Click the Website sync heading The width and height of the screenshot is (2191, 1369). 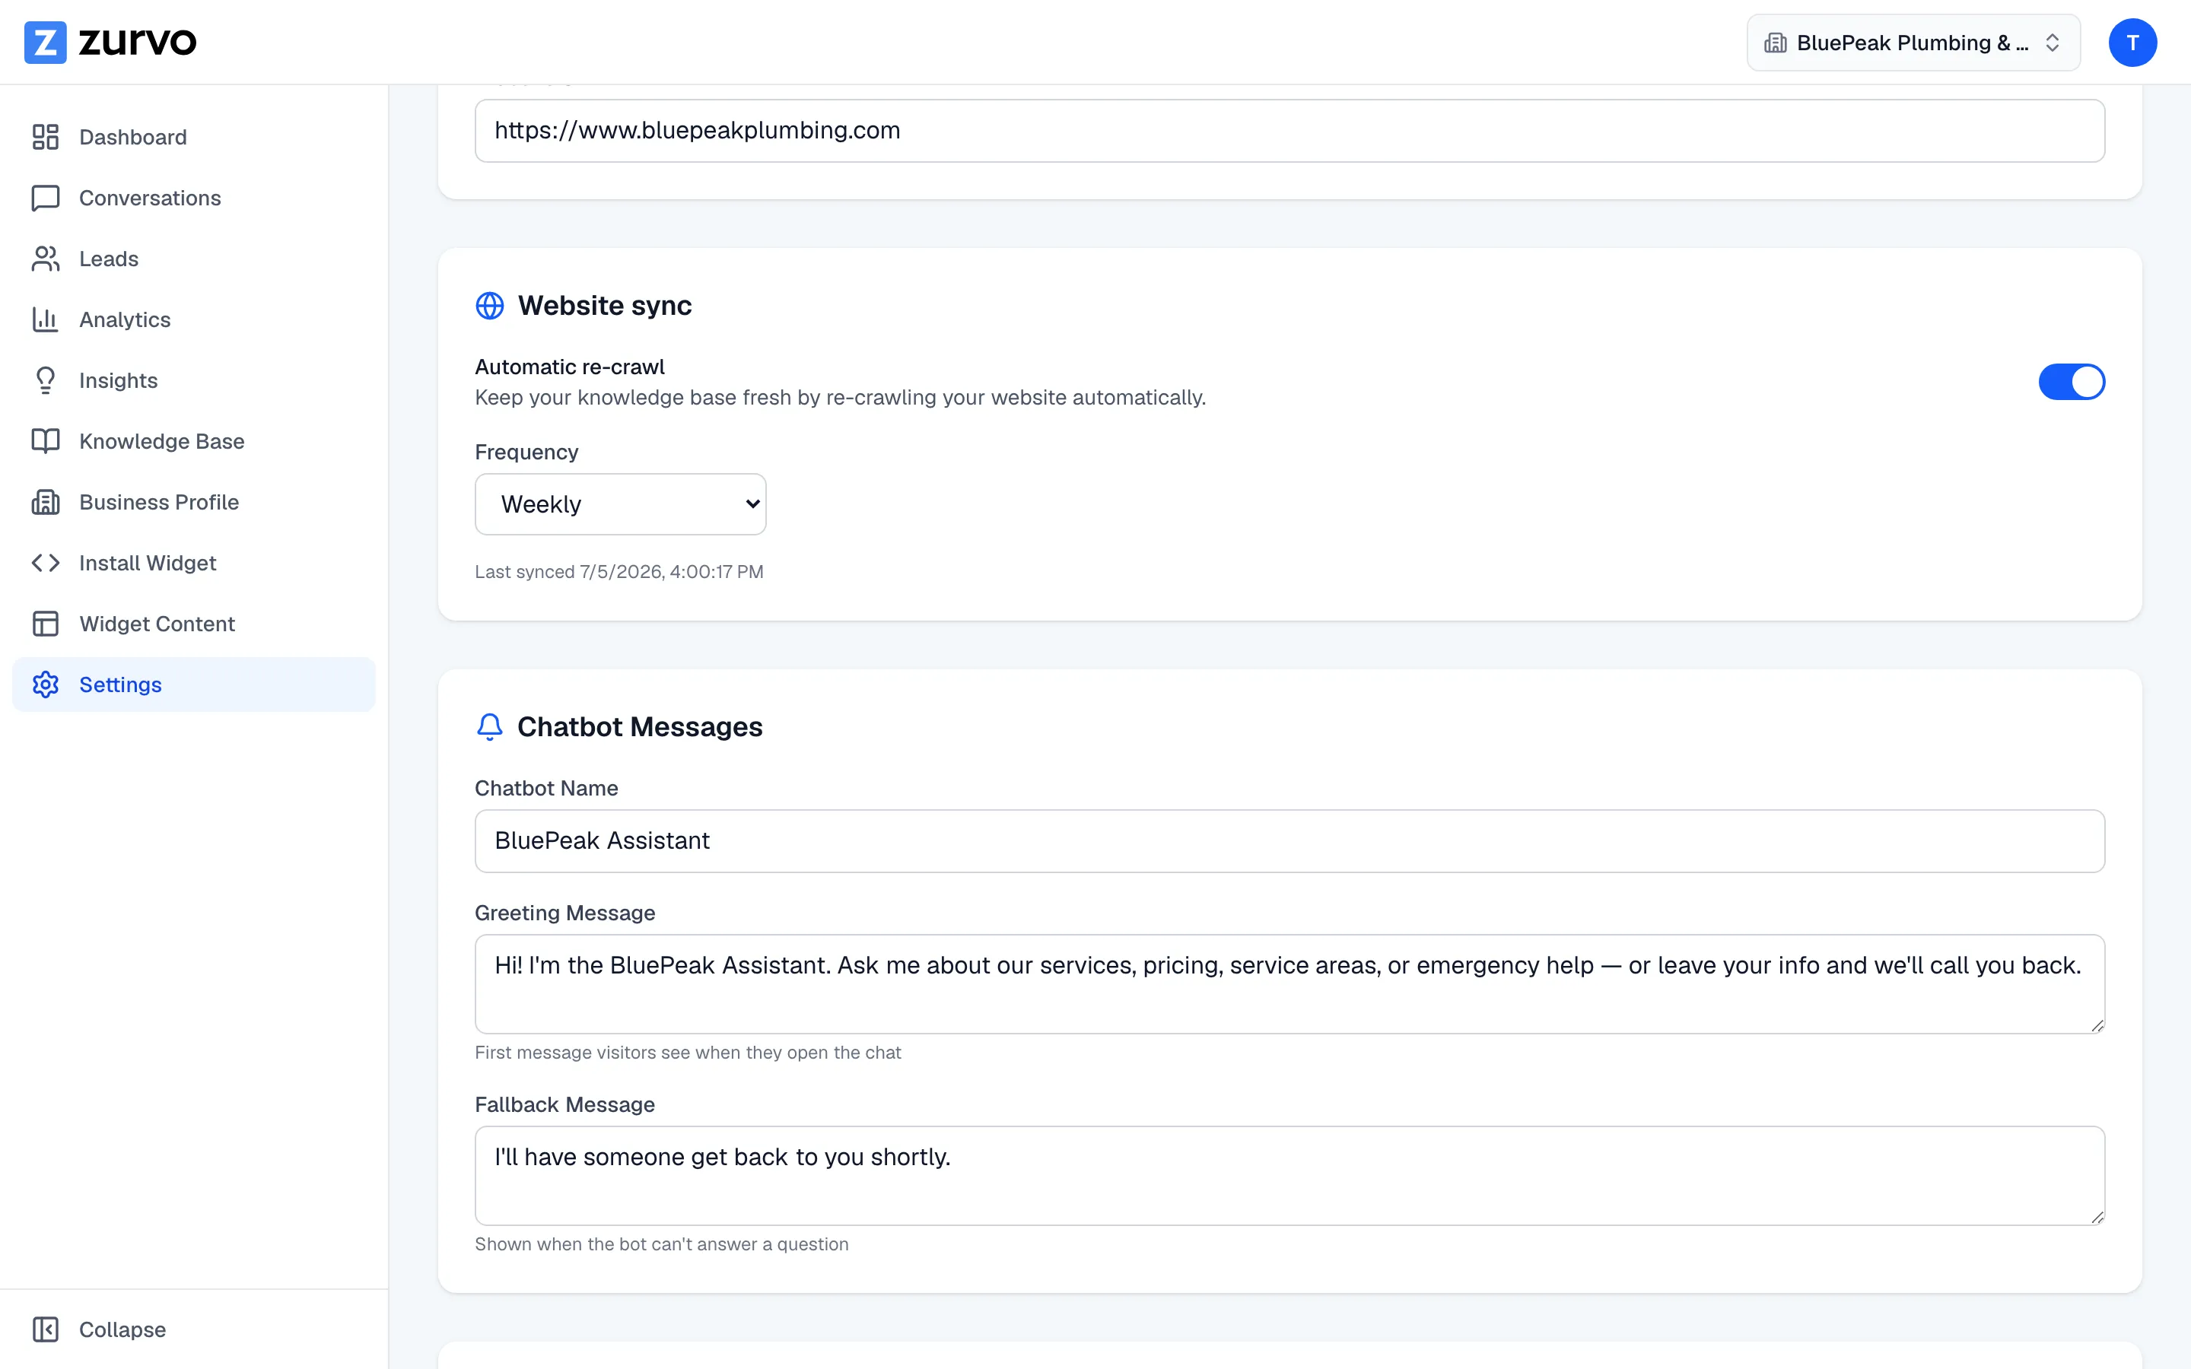[x=605, y=306]
